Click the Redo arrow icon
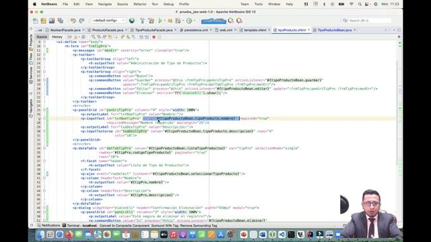431x242 pixels. point(81,21)
